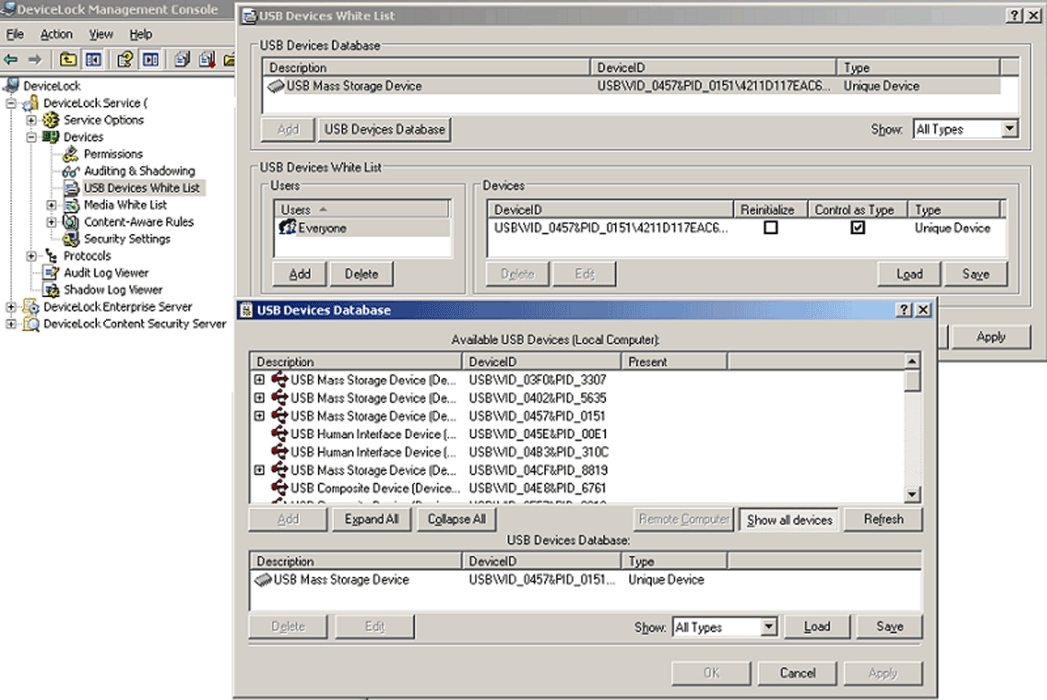Open the Audit Log Viewer icon
The height and width of the screenshot is (700, 1047).
pos(51,273)
